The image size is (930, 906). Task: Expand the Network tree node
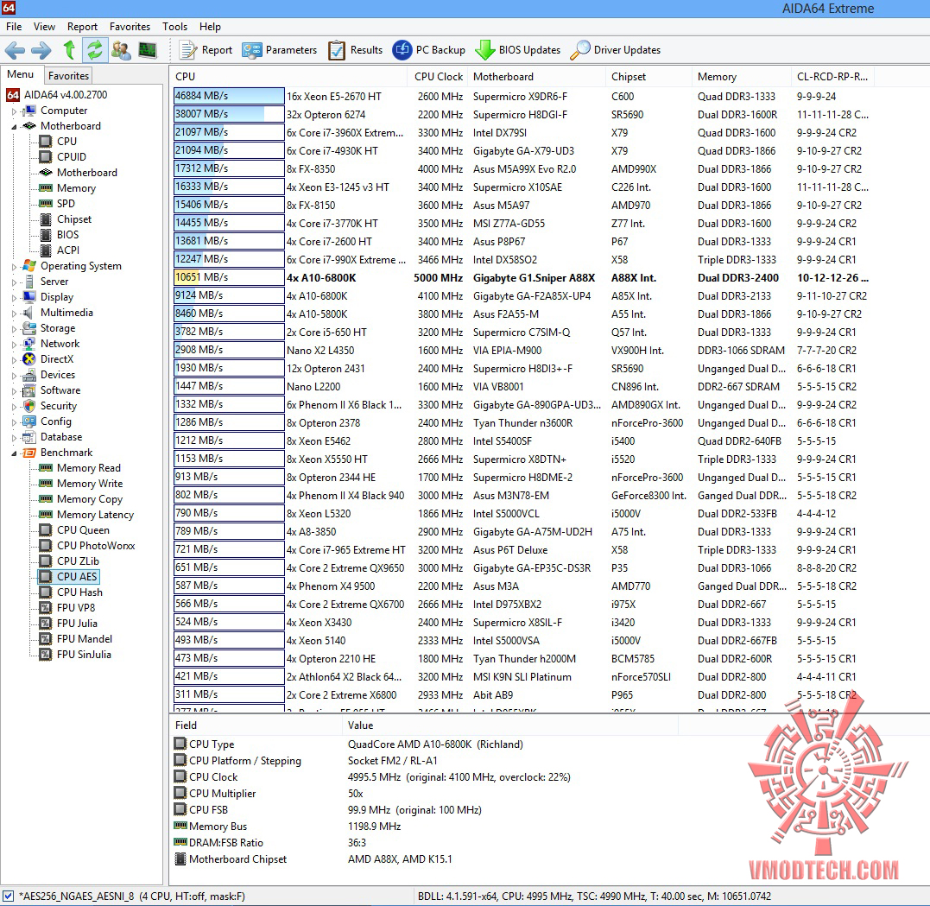pyautogui.click(x=14, y=344)
